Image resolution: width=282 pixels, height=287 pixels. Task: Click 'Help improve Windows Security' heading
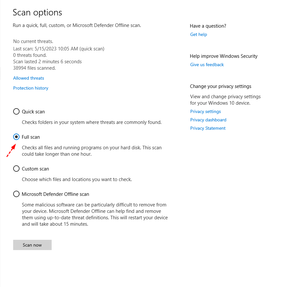click(x=224, y=56)
